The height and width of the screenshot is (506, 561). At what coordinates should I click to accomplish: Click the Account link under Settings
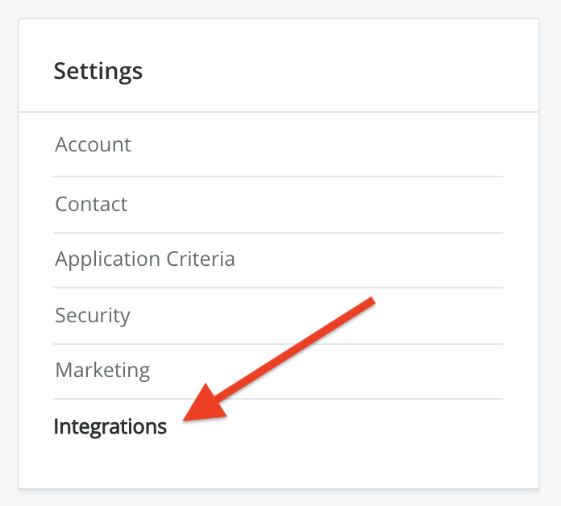(93, 145)
